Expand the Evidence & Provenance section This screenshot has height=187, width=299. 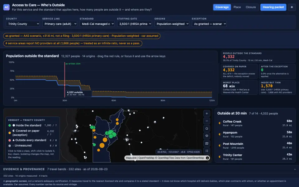click(x=149, y=169)
